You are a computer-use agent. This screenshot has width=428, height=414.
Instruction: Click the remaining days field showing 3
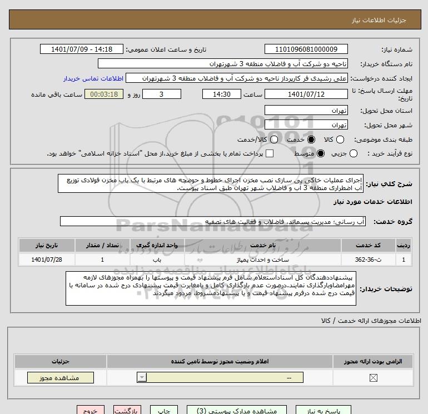click(162, 94)
